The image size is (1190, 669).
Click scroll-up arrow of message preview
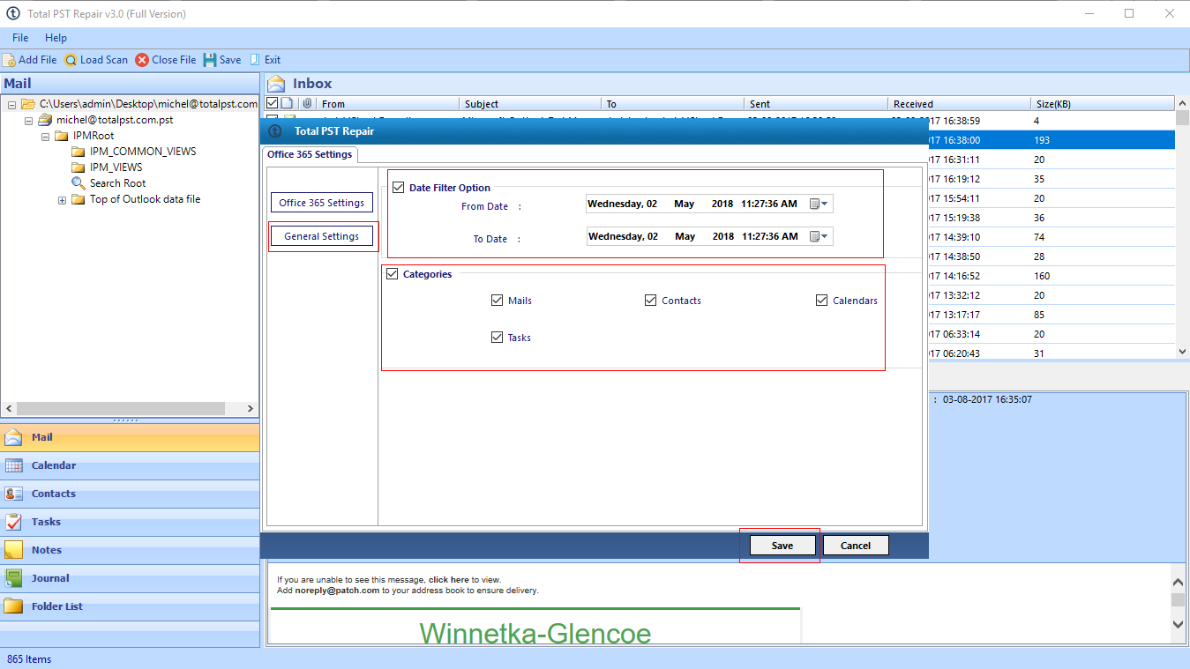(x=1179, y=582)
